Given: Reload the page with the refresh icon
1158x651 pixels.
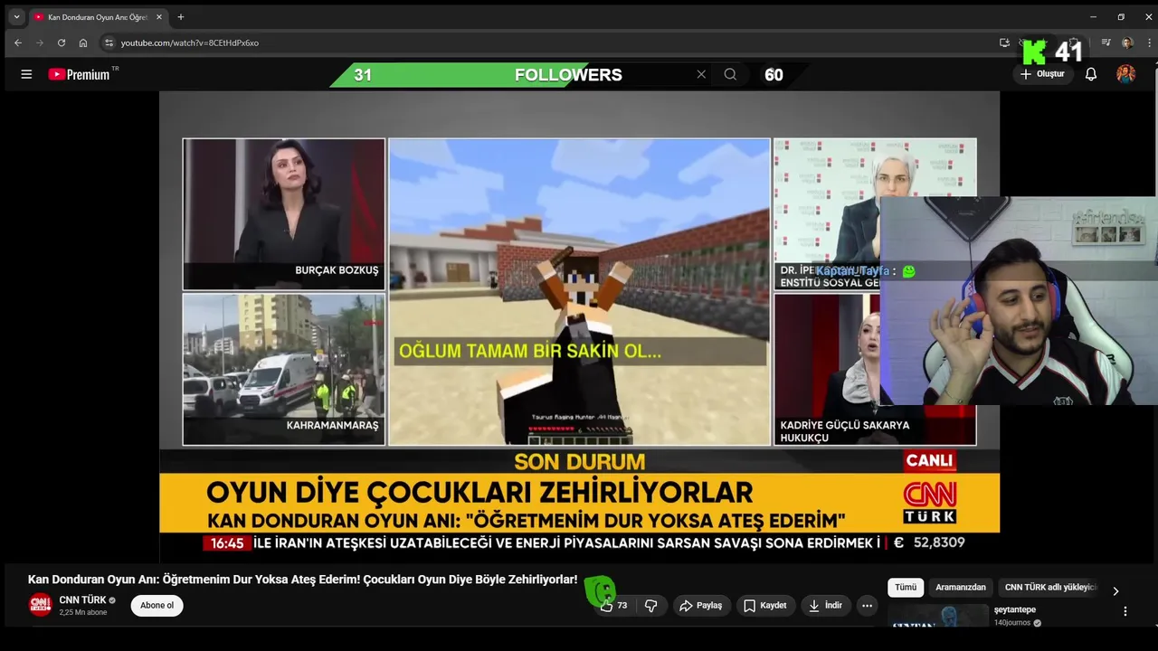Looking at the screenshot, I should [x=62, y=42].
